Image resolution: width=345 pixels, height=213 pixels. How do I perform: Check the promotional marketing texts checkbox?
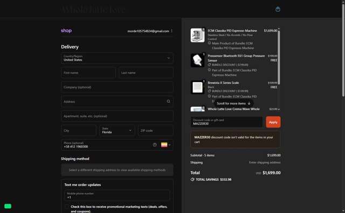[66, 207]
